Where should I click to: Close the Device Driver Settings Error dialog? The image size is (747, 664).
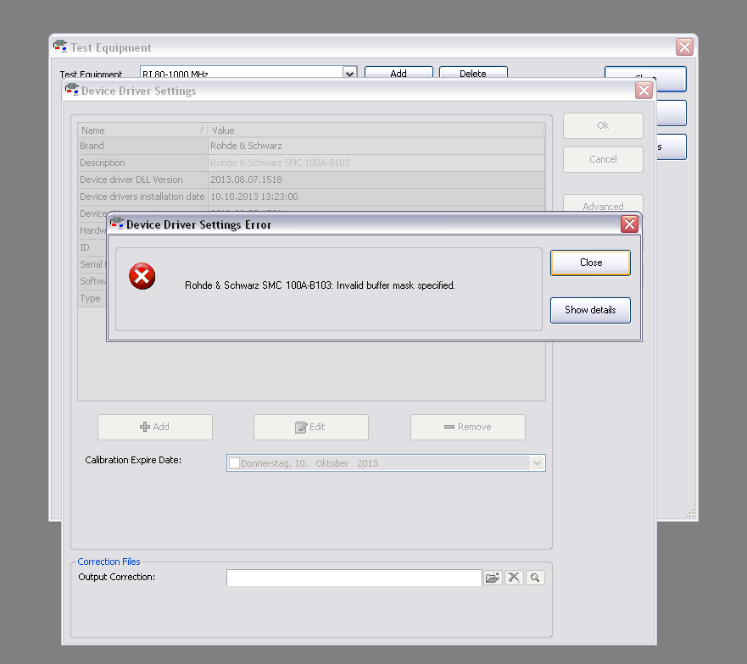[590, 263]
